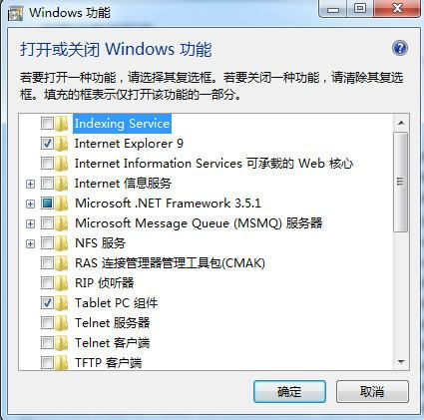Expand the Microsoft Message Queue (MSMQ) node
424x420 pixels.
pos(30,223)
